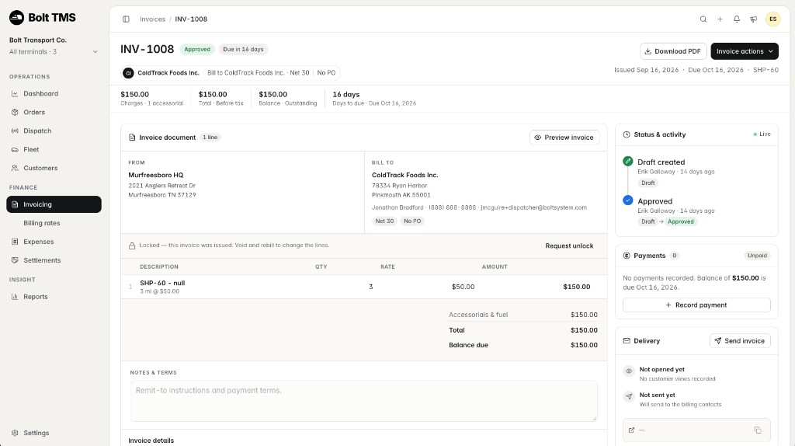
Task: Click the Net 30 tag under Bill To
Action: (x=384, y=221)
